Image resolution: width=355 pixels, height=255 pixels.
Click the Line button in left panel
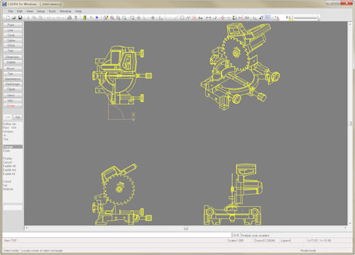(x=13, y=30)
